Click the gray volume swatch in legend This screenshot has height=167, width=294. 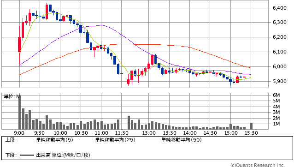click(x=27, y=155)
